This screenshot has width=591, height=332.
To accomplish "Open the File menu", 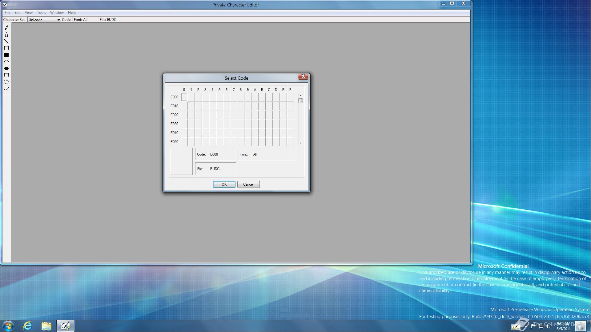I will tap(7, 13).
